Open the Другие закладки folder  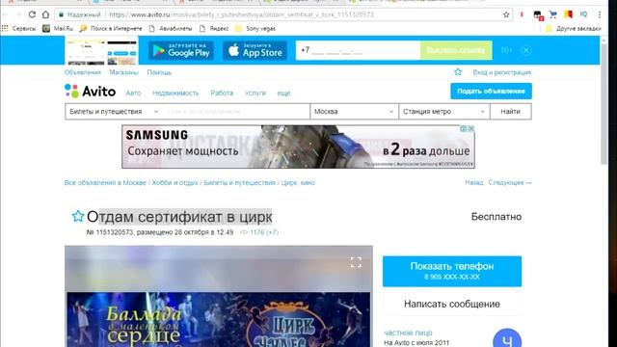574,28
